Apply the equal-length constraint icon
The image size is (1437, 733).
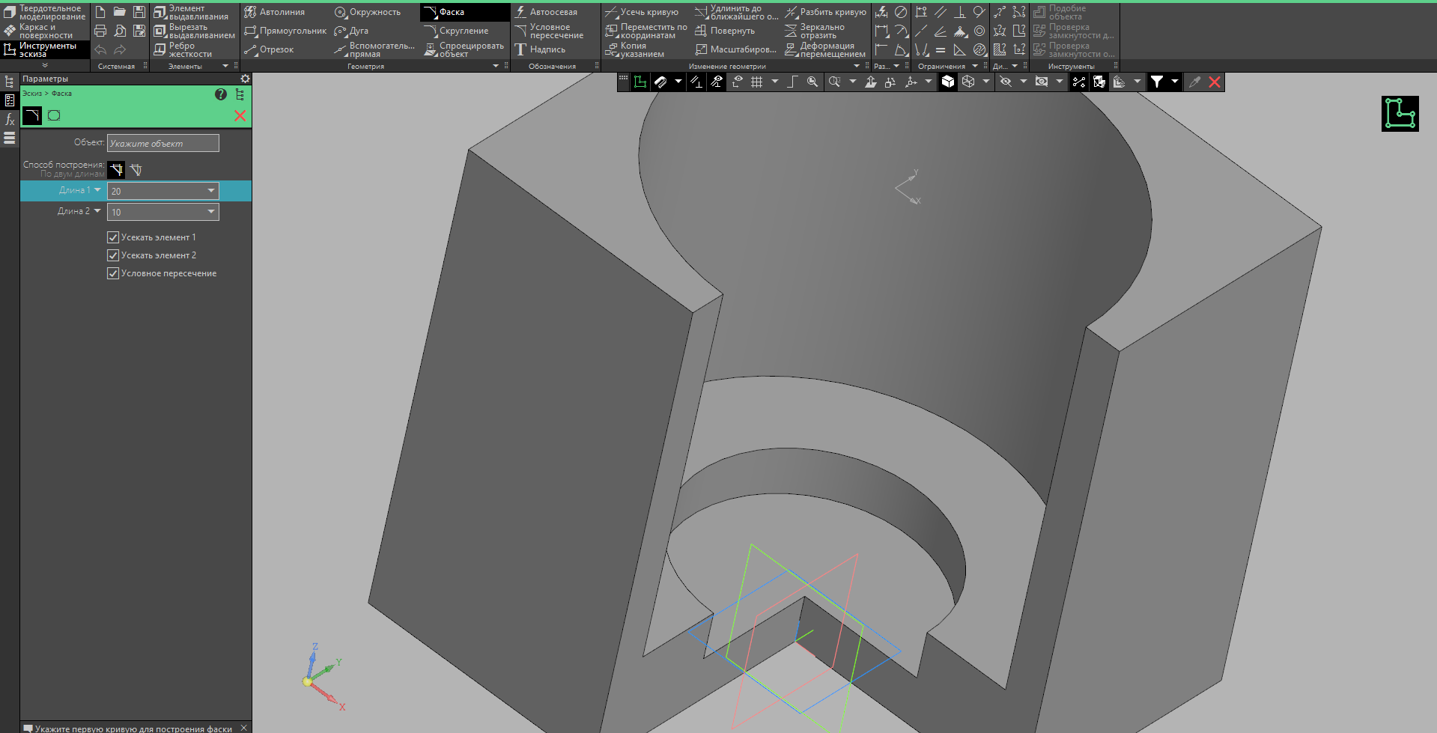tap(941, 50)
